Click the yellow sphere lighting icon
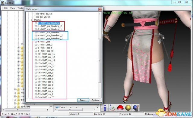 point(128,108)
